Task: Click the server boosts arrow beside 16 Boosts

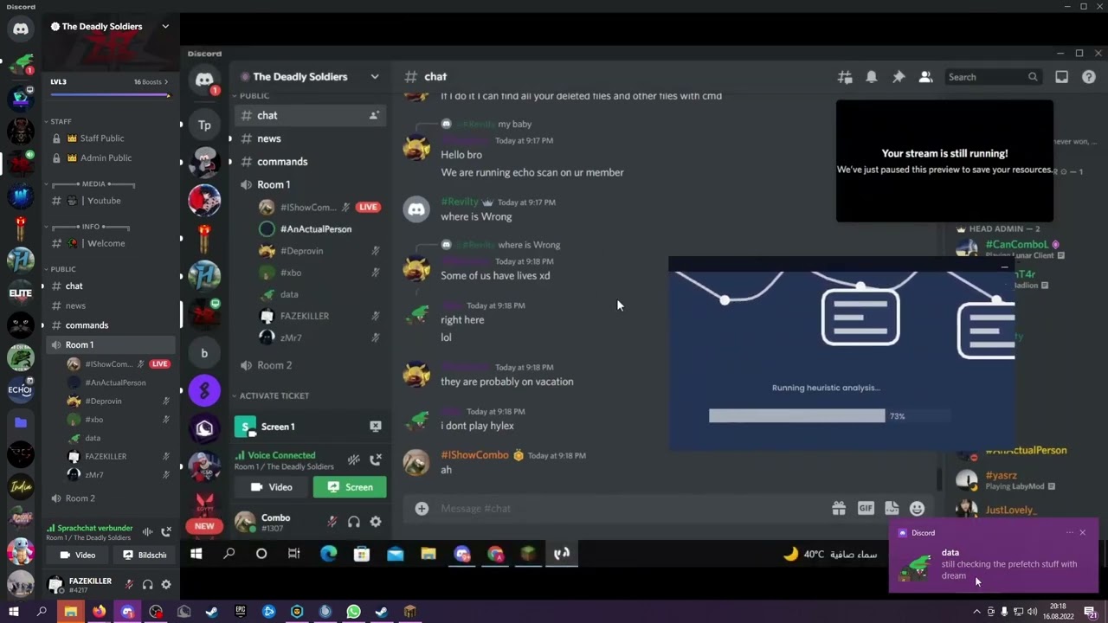Action: (x=166, y=82)
